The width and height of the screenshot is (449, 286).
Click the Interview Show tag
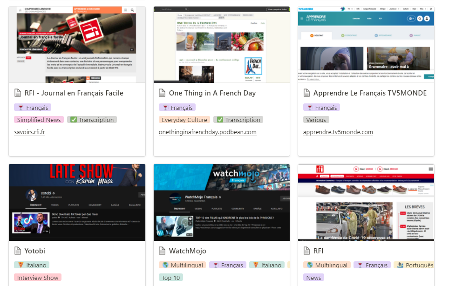(x=38, y=278)
